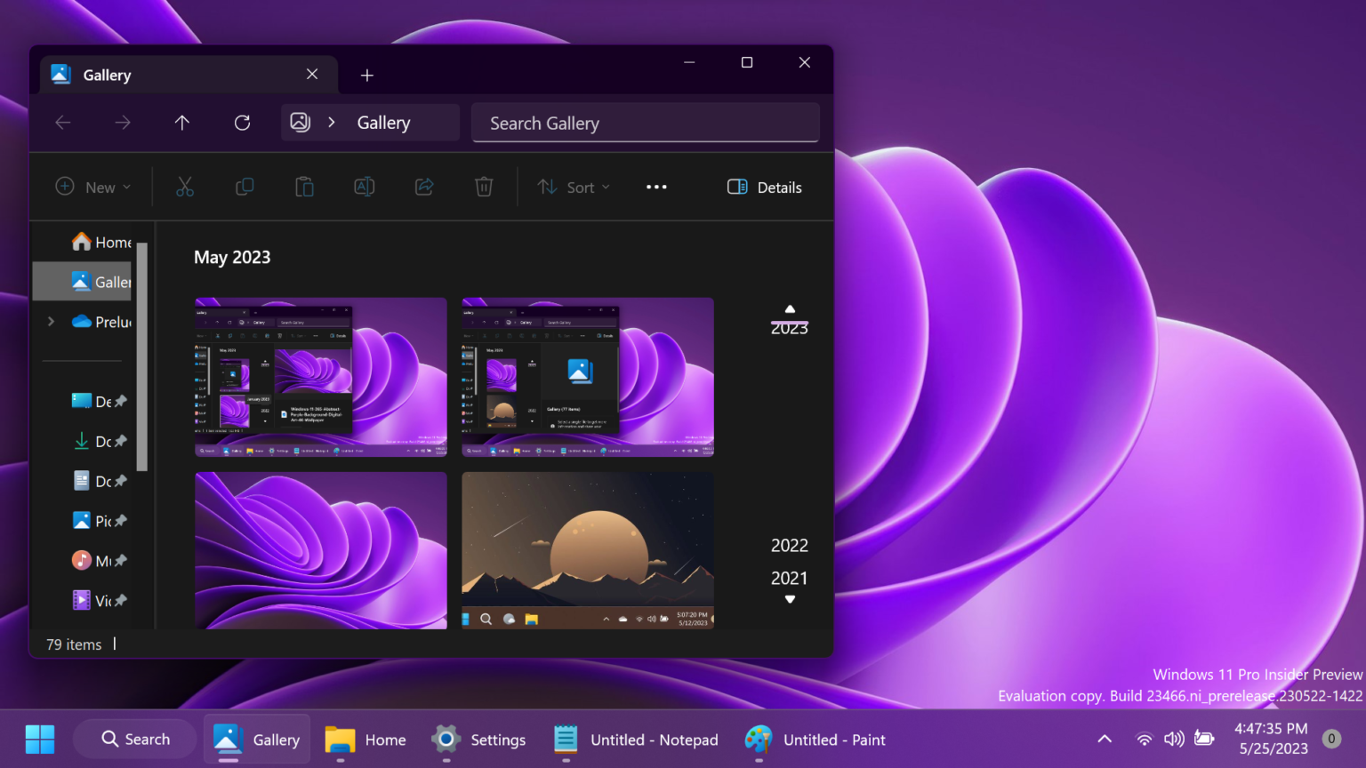The image size is (1366, 768).
Task: Click the Copy icon
Action: [x=244, y=187]
